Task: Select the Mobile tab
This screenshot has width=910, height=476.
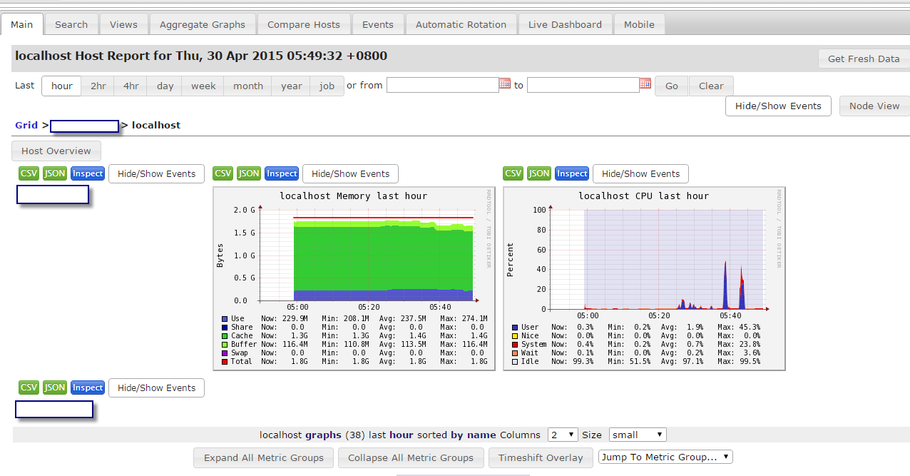Action: pyautogui.click(x=639, y=24)
